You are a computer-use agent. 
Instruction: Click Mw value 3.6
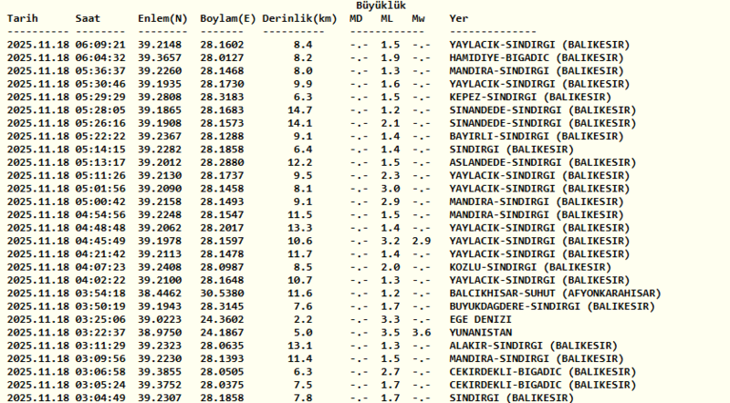[x=422, y=332]
